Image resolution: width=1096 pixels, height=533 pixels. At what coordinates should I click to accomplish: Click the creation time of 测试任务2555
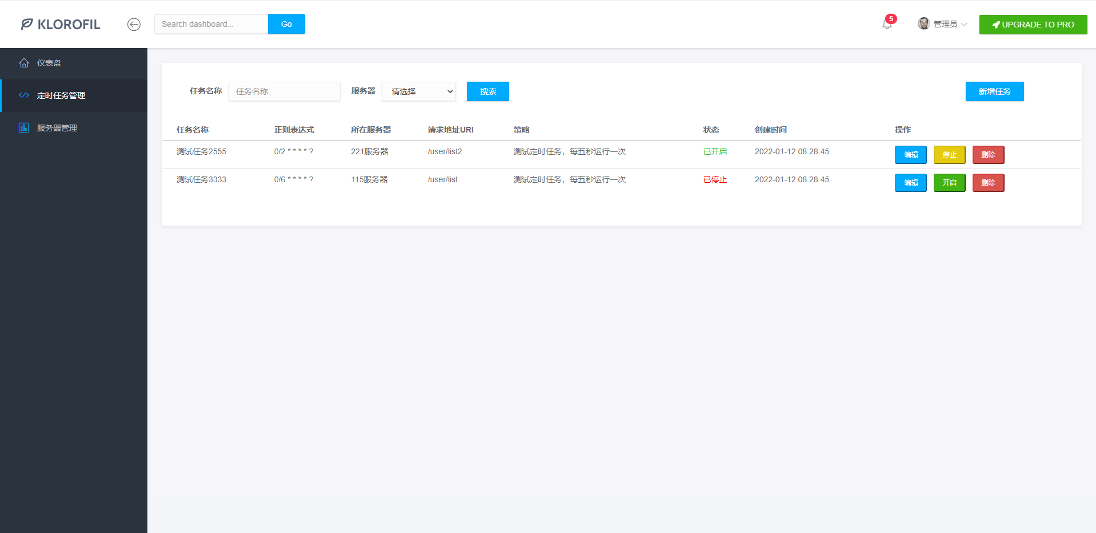[792, 151]
